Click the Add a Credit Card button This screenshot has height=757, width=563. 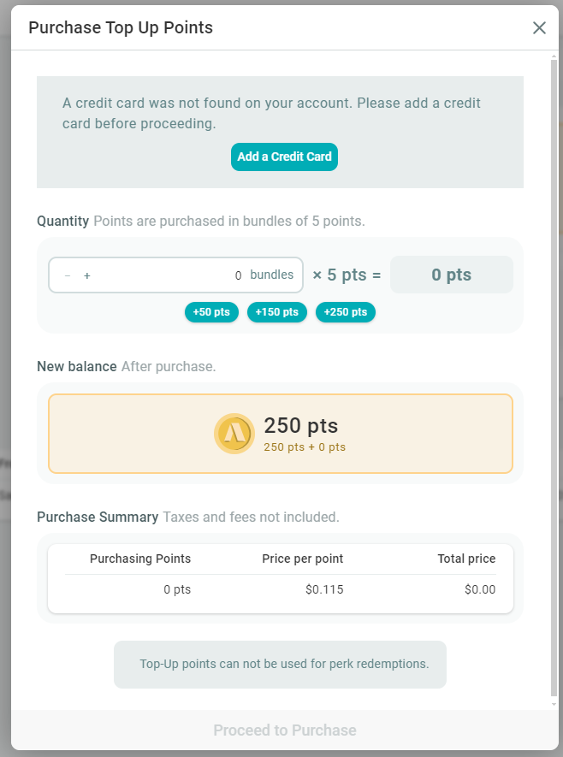point(284,157)
